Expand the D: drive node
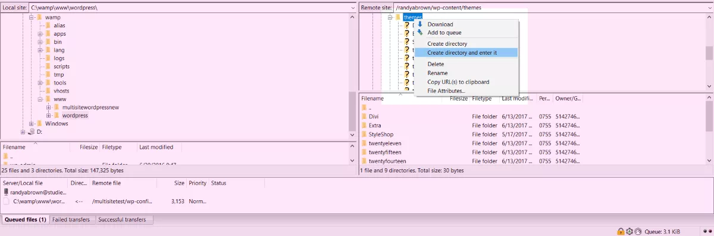Screen dimensions: 714x236 click(x=23, y=131)
